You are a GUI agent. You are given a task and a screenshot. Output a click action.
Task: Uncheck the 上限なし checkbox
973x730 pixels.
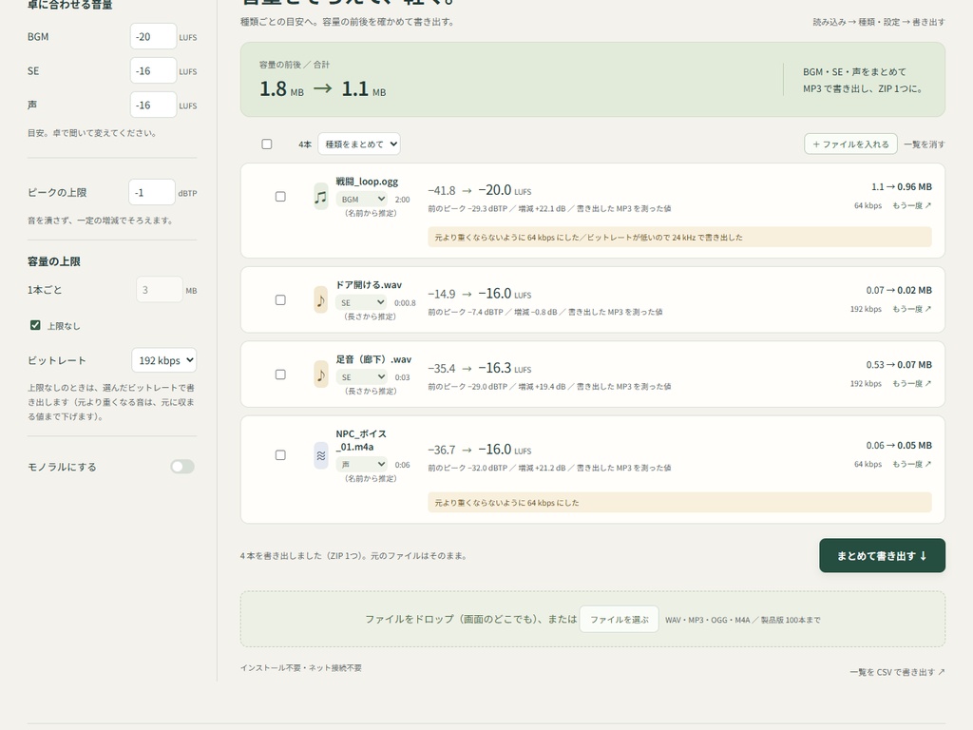(x=35, y=325)
